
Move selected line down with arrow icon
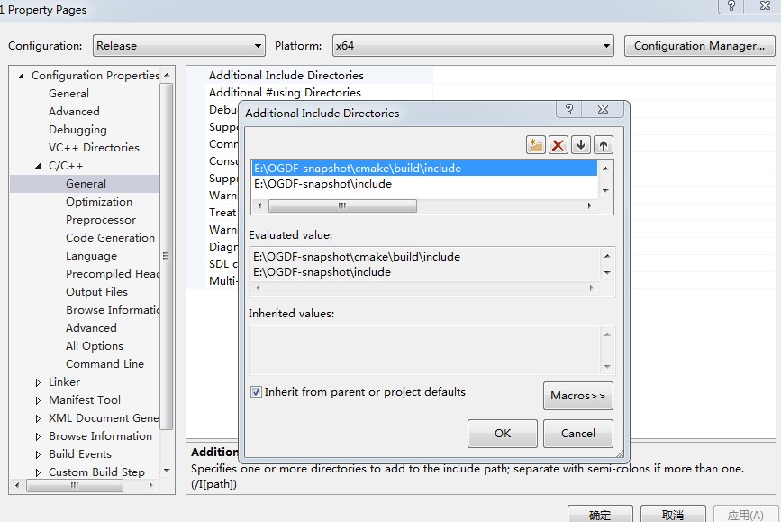pos(581,145)
